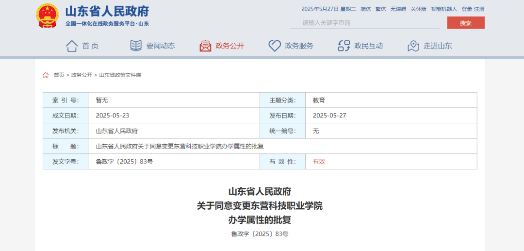This screenshot has width=524, height=251.
Task: Click the 发文字号 label cell
Action: click(x=65, y=162)
